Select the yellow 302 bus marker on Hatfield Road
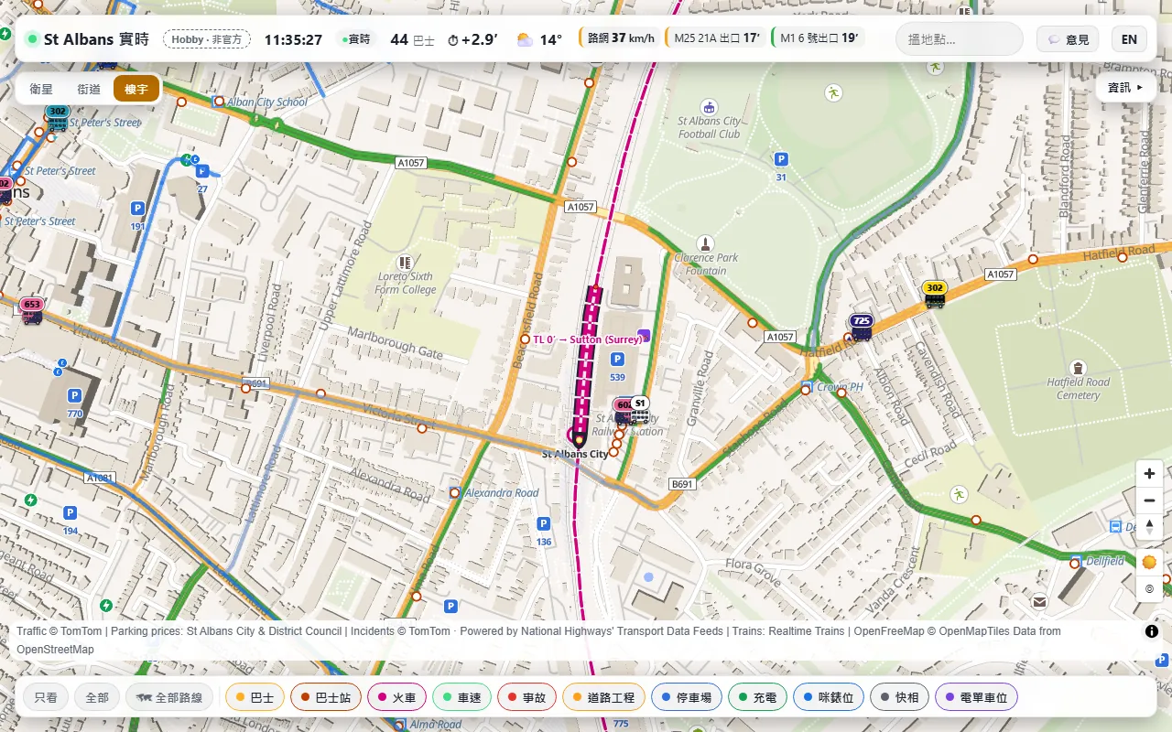The height and width of the screenshot is (732, 1172). pyautogui.click(x=934, y=295)
